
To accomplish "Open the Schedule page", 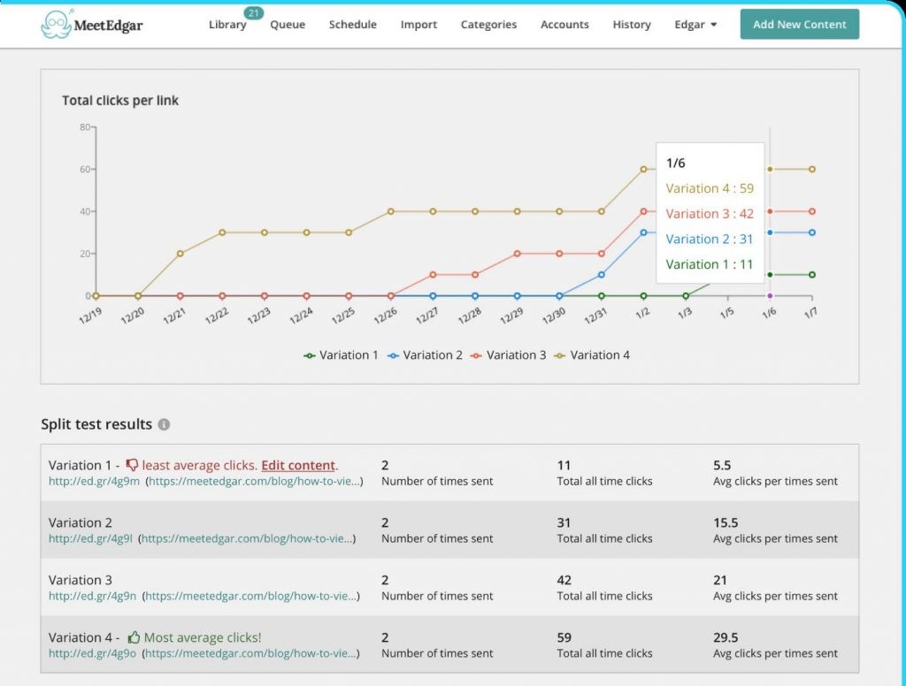I will pos(353,25).
